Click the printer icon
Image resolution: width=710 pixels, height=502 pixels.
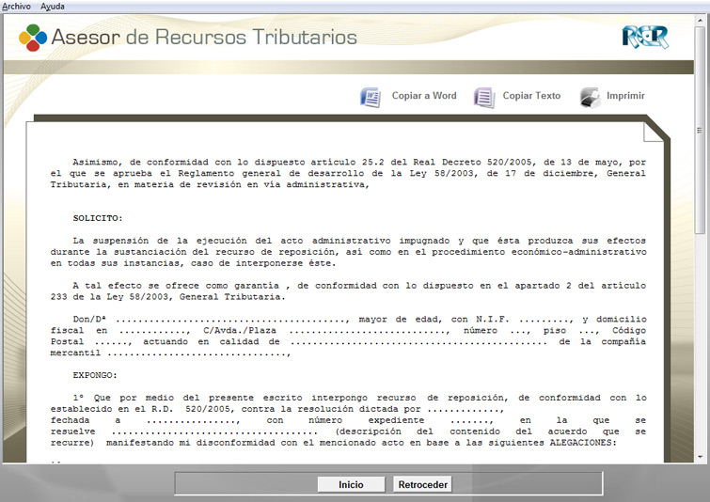(x=590, y=97)
